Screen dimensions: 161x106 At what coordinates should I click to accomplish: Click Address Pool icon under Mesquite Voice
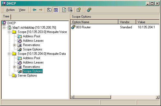(x=19, y=36)
